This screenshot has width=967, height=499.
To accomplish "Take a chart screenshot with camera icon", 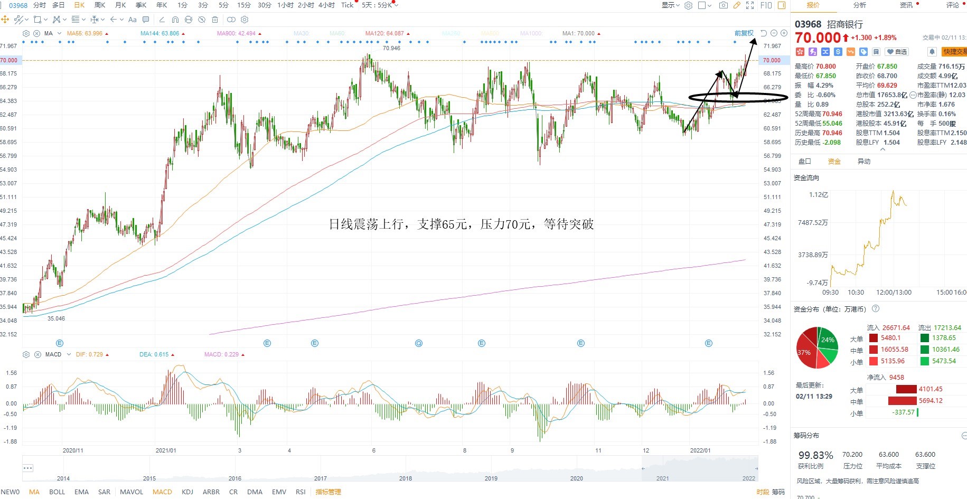I will coord(724,5).
